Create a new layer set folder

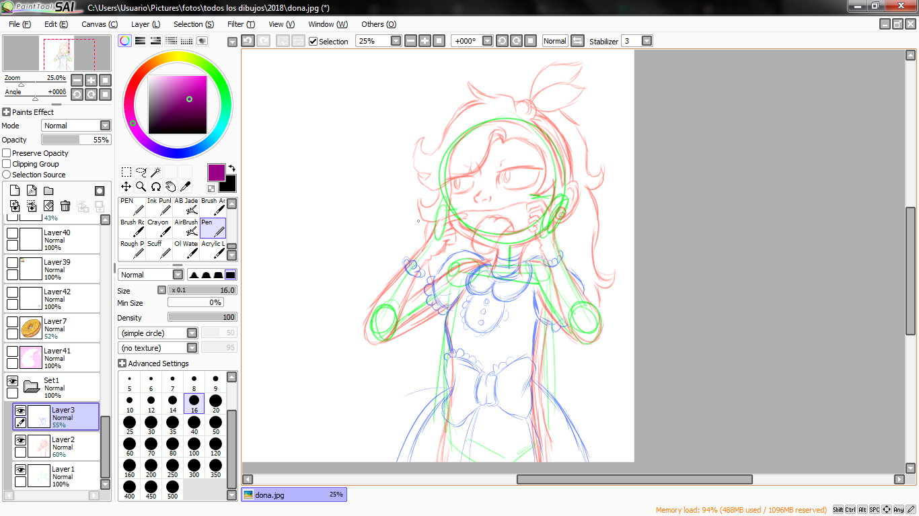click(x=48, y=191)
